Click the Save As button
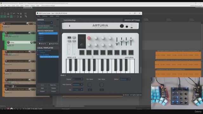This screenshot has height=114, width=203. pyautogui.click(x=53, y=85)
